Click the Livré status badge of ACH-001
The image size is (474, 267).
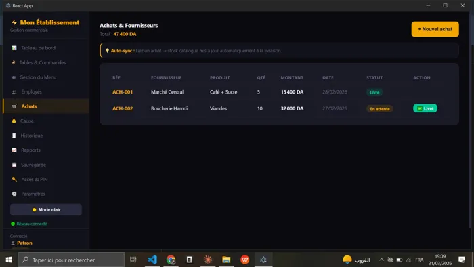pyautogui.click(x=374, y=92)
